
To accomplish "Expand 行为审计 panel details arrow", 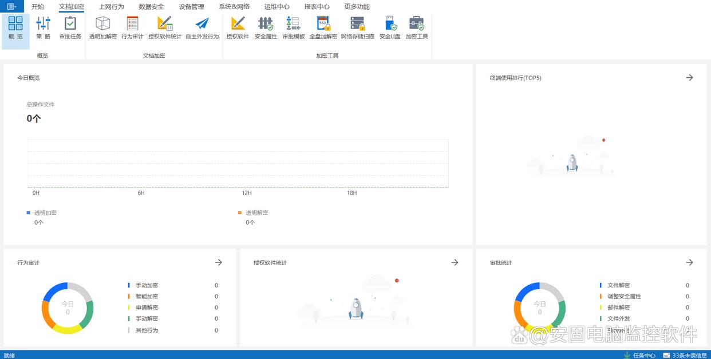I will click(x=218, y=262).
